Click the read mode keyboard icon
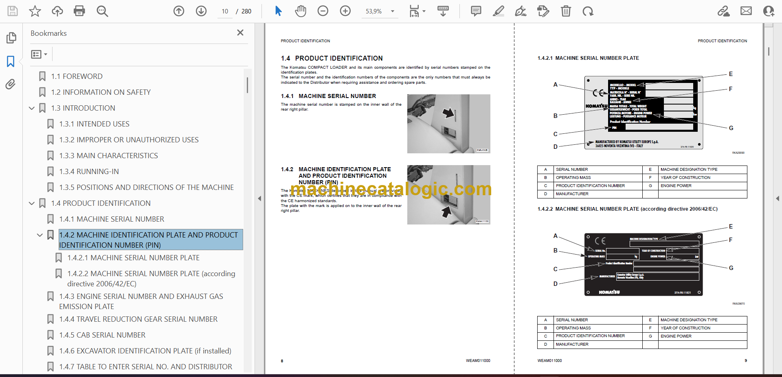 coord(443,11)
